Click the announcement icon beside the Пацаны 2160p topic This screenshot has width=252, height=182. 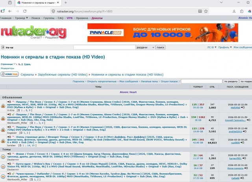pos(3,106)
